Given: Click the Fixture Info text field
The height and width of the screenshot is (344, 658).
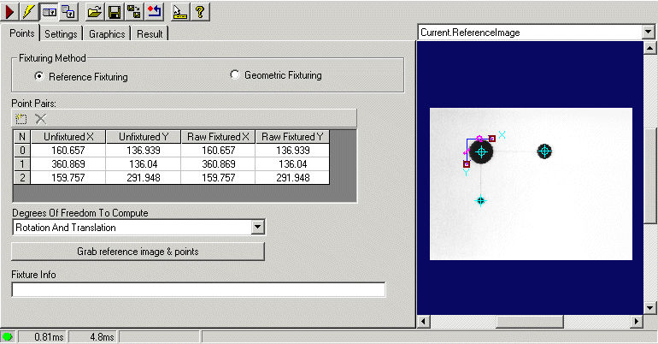Looking at the screenshot, I should 198,290.
